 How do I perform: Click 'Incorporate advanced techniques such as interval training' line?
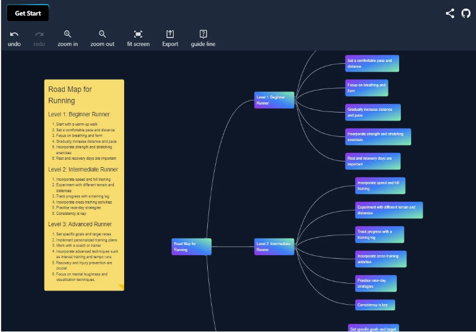(87, 254)
